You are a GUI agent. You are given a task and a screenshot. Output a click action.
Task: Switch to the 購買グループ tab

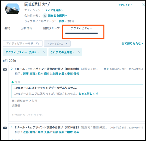point(51,28)
